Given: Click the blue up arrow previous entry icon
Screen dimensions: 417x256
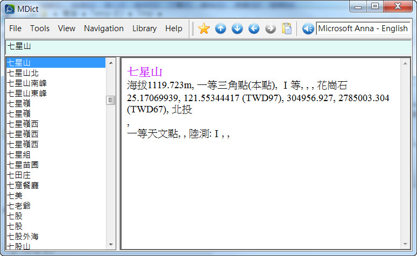Looking at the screenshot, I should [x=221, y=29].
